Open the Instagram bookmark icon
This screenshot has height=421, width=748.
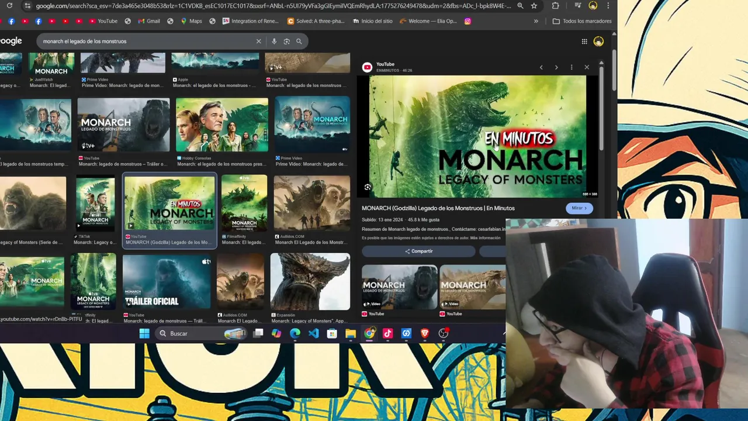click(x=467, y=21)
